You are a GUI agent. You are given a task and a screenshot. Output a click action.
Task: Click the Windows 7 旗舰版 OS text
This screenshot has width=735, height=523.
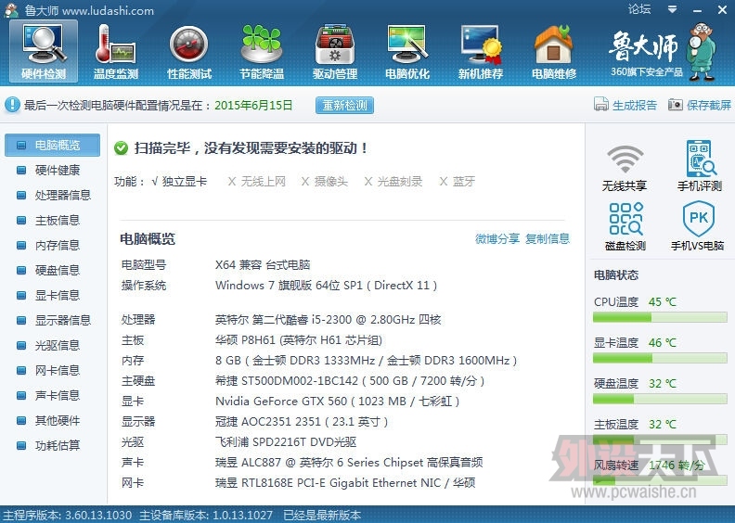(x=326, y=285)
